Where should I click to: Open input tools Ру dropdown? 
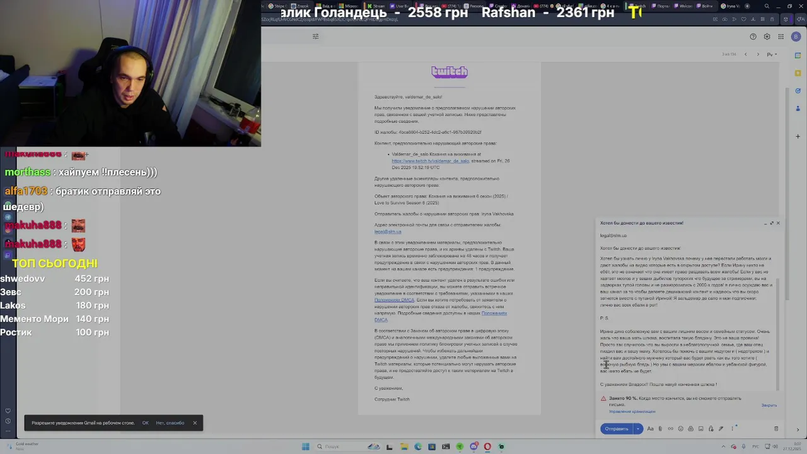pos(772,55)
